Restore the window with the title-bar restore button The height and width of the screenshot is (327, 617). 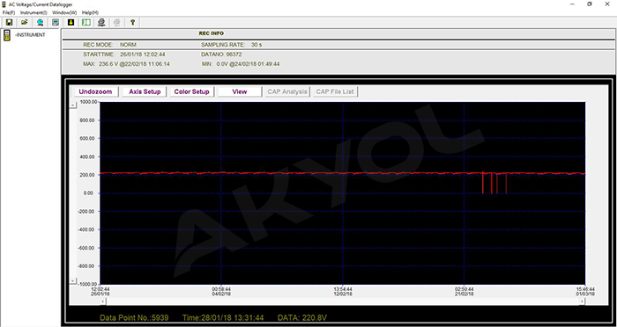[590, 4]
